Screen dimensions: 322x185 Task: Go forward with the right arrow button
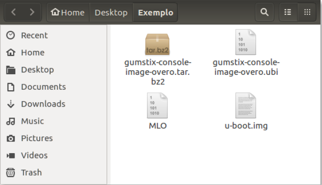[x=32, y=12]
